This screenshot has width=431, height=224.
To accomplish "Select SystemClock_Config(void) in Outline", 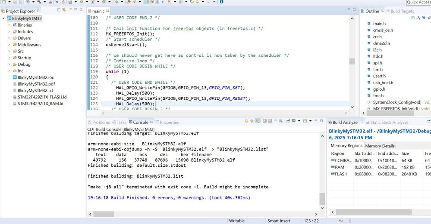I will [397, 102].
